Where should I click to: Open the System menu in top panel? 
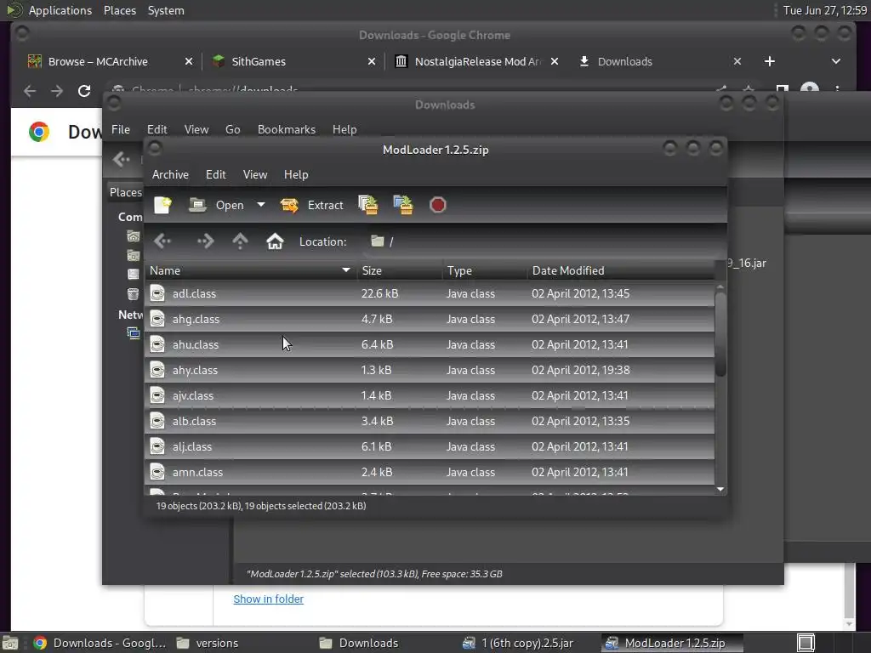[166, 10]
